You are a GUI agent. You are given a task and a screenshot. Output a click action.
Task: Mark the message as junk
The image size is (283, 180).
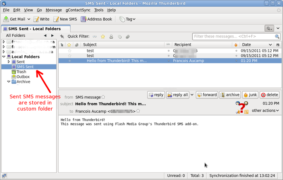tap(250, 95)
